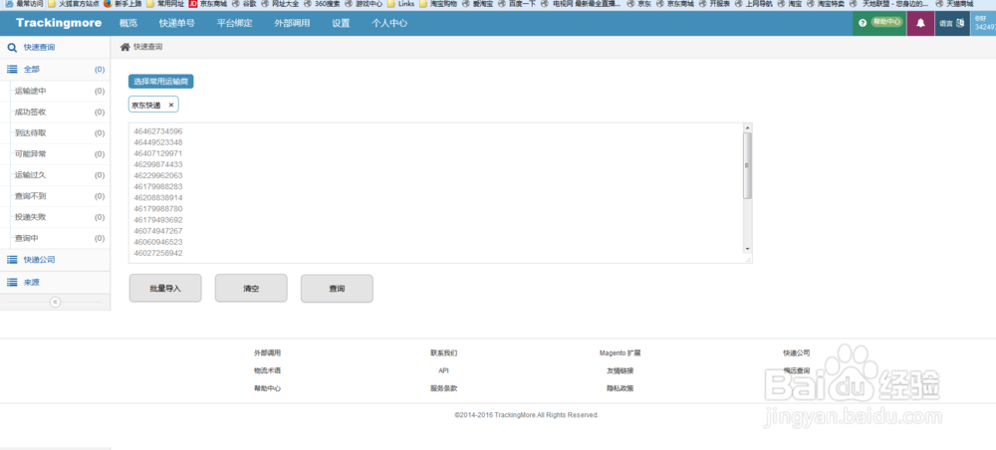Select 全部 in the sidebar
Screen dimensions: 996x450
[55, 70]
